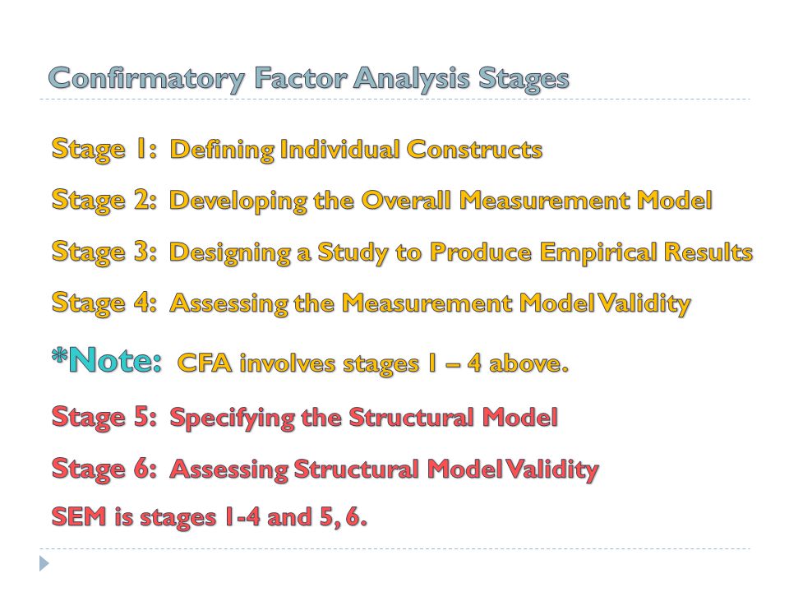Select the Stage 1 label
The width and height of the screenshot is (789, 592).
tap(104, 150)
